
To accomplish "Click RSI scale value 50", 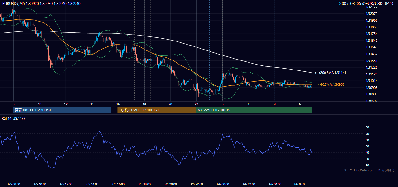I will 367,146.
